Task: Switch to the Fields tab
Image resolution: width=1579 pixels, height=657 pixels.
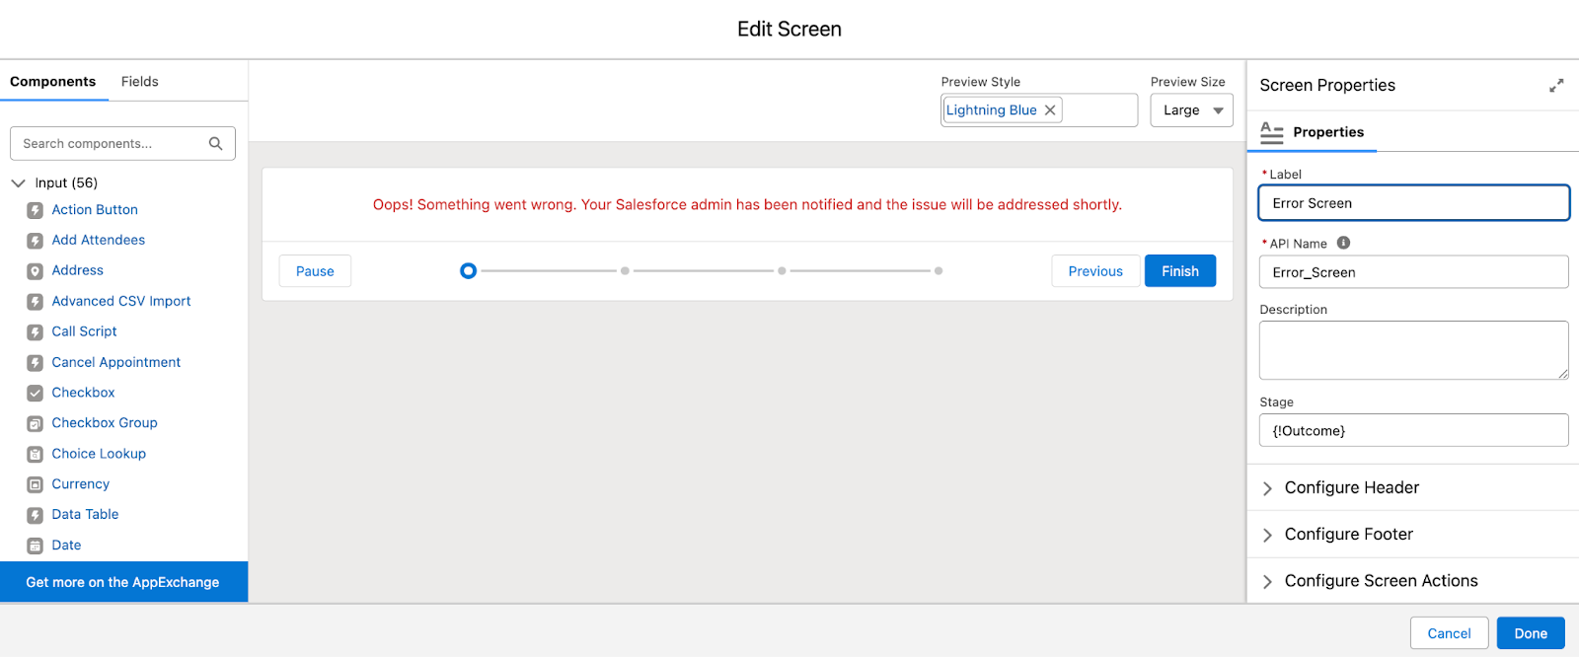Action: tap(139, 82)
